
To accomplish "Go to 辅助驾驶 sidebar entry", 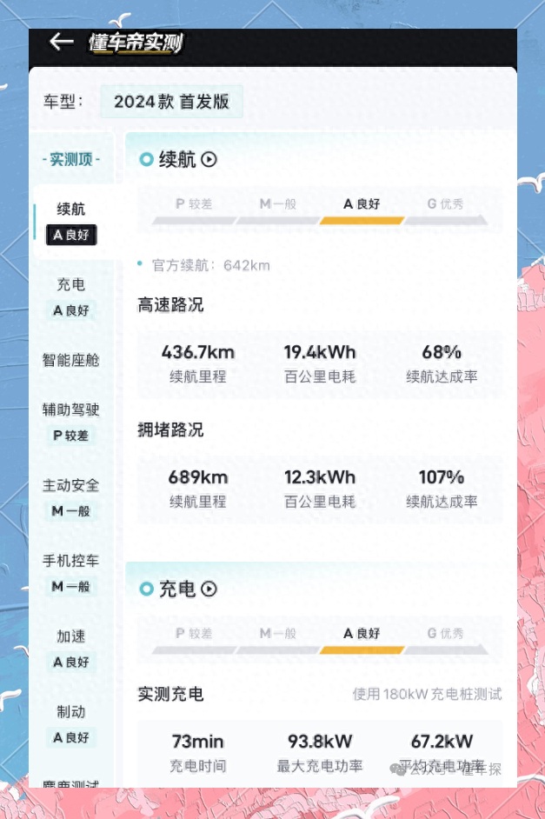I will (71, 422).
